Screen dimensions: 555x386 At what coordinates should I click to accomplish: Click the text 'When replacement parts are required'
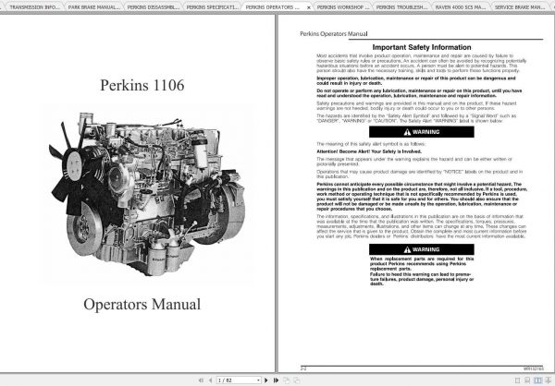(x=422, y=264)
